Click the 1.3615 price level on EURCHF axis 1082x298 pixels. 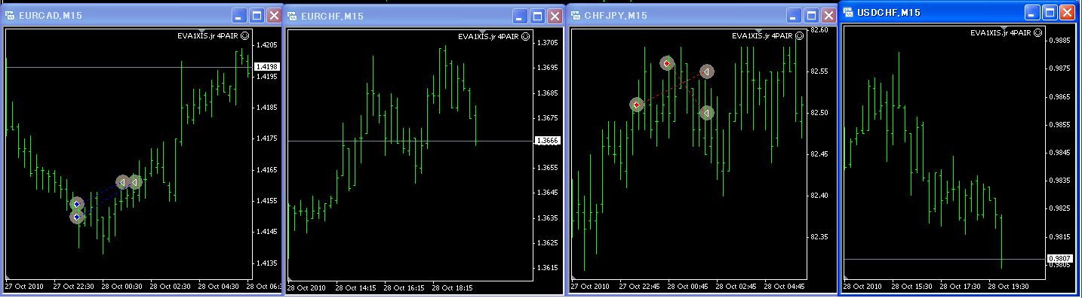547,268
